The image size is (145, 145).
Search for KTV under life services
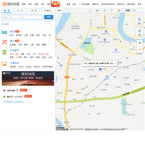34,54
